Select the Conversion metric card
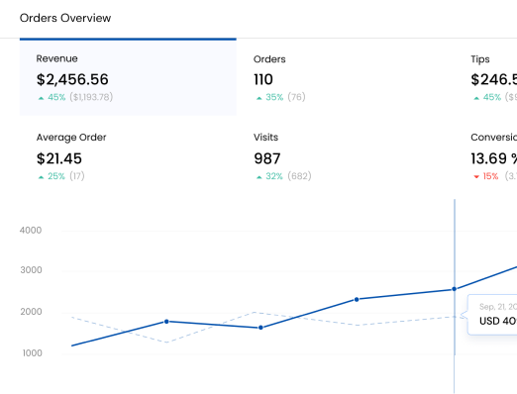This screenshot has width=517, height=394. tap(485, 156)
